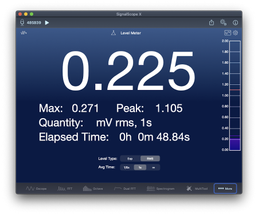Open the Octave analyzer tab

[x=93, y=189]
